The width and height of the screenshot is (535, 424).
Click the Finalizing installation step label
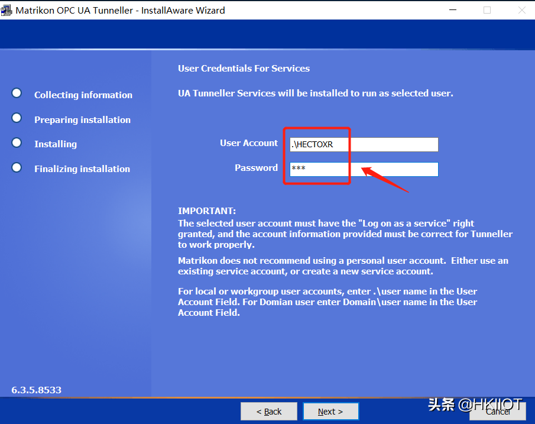(82, 169)
